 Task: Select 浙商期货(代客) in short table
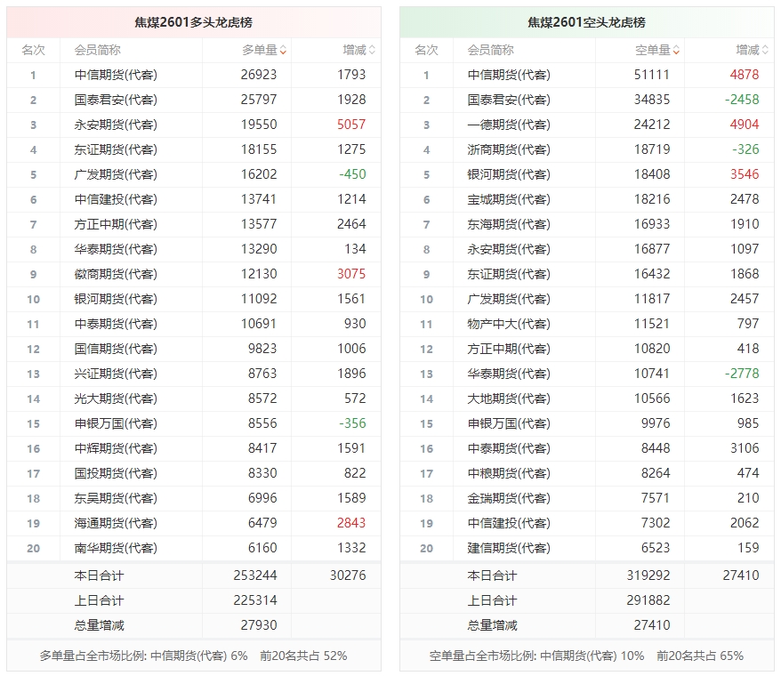coord(509,149)
